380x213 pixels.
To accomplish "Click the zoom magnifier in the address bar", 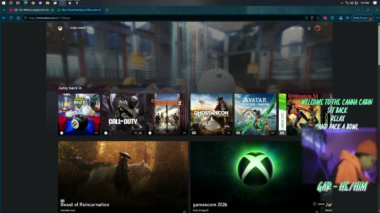I will tap(307, 18).
